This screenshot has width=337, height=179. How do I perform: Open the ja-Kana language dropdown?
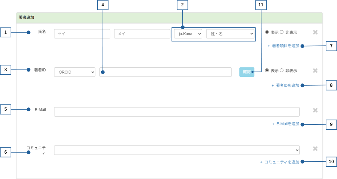[188, 34]
